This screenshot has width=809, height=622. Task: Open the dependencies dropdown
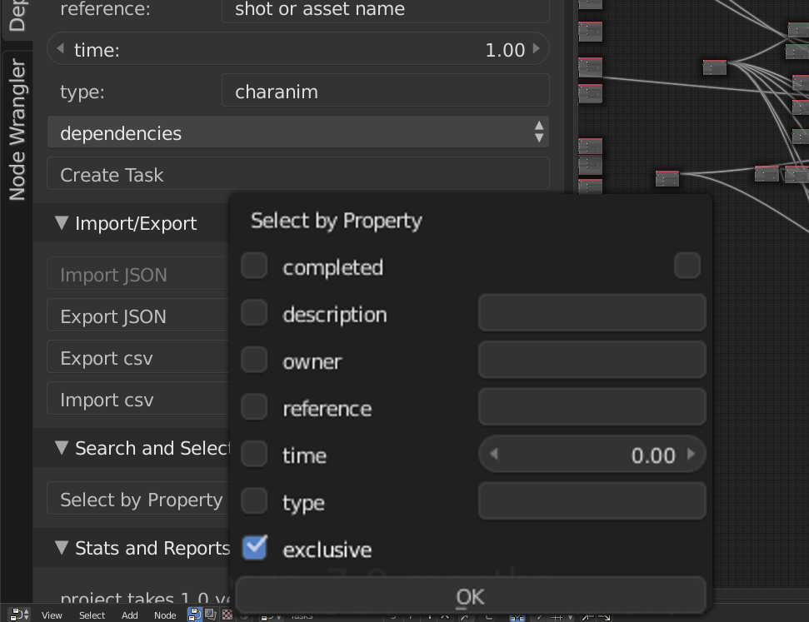click(298, 133)
